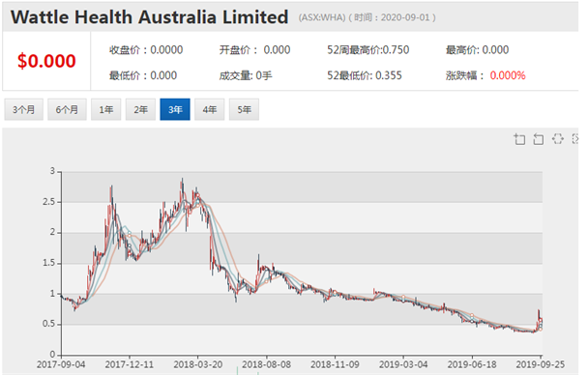Screen dimensions: 588x375
Task: Click the red $0.000 current price
Action: (46, 61)
